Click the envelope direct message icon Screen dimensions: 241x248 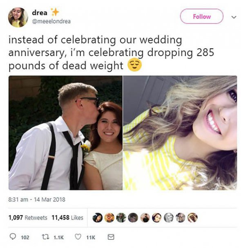pyautogui.click(x=111, y=237)
